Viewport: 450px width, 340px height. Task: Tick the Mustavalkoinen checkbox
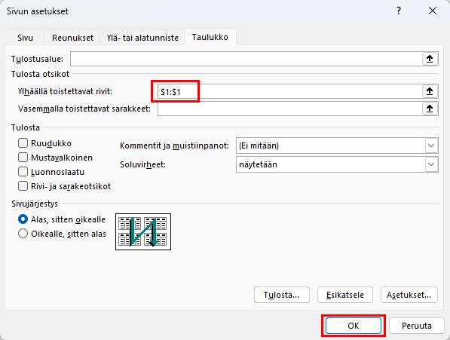(x=23, y=158)
